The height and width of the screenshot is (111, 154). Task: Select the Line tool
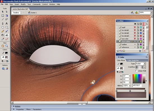click(3, 19)
